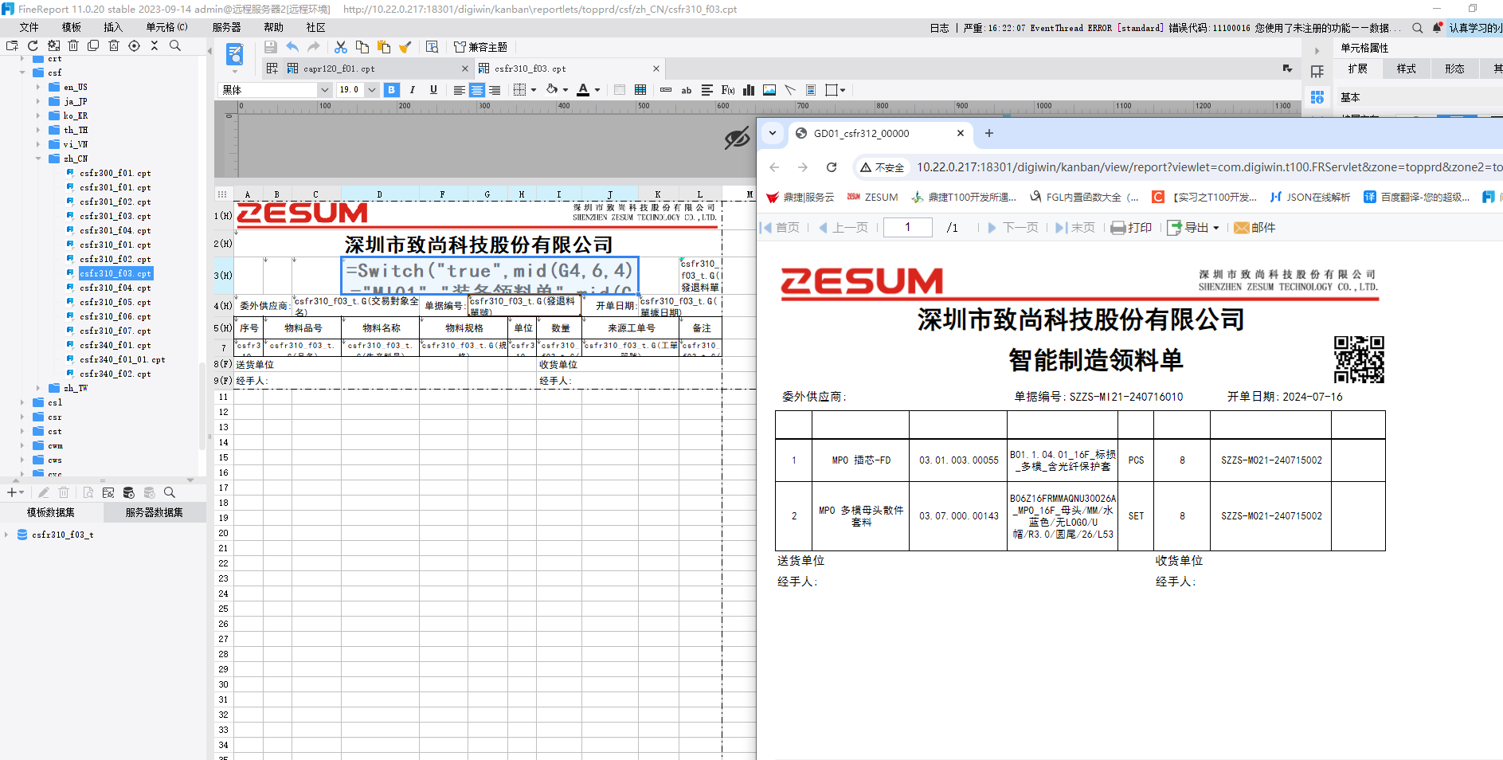The height and width of the screenshot is (760, 1503).
Task: Switch to 样式 tab in cell properties
Action: [x=1407, y=69]
